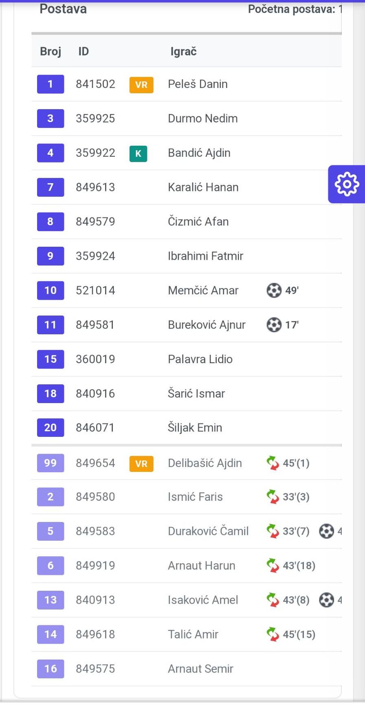Click the Igrač column header
This screenshot has width=365, height=706.
183,51
